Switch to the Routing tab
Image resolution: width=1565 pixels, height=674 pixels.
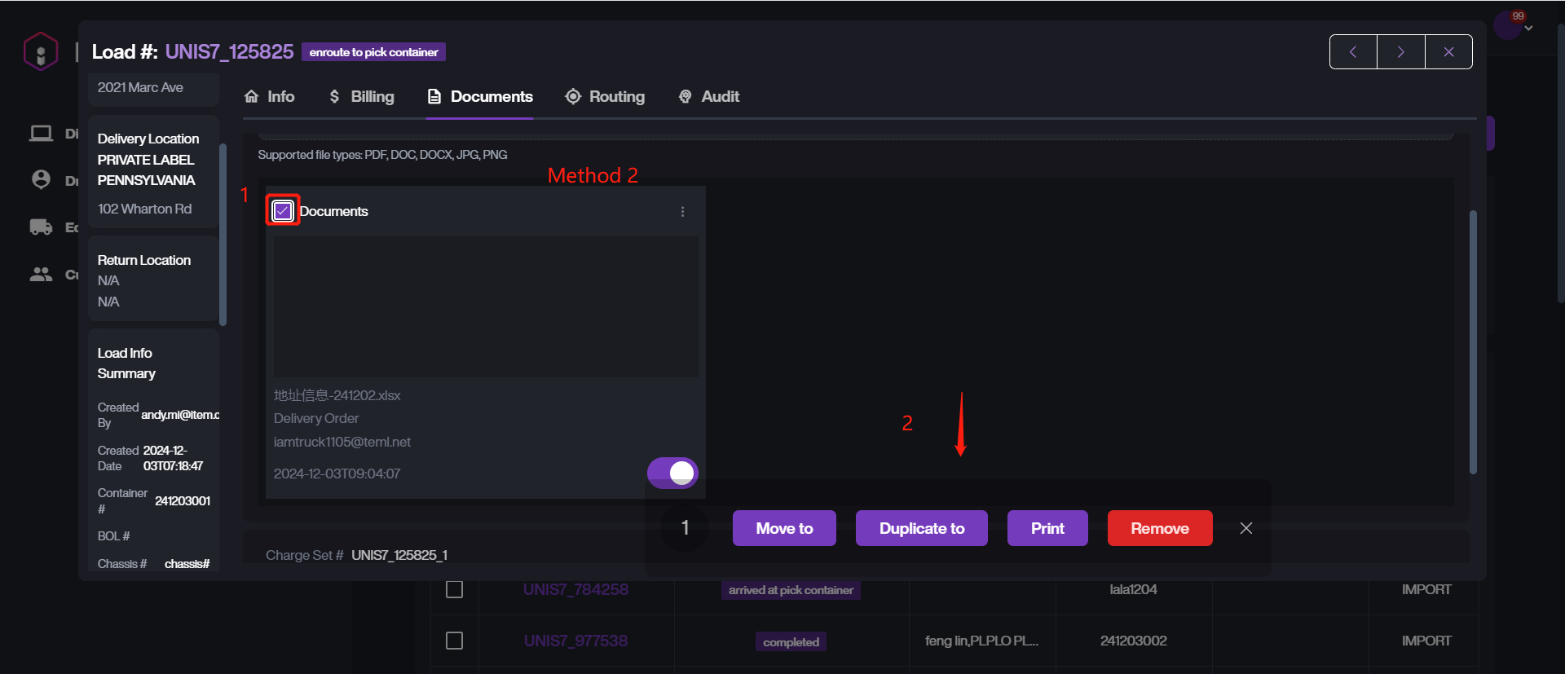tap(605, 96)
